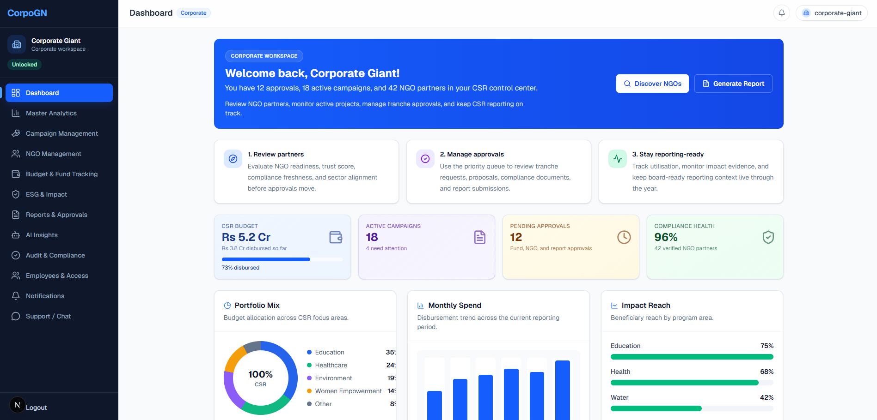Click the document icon in Active Campaigns card
Image resolution: width=877 pixels, height=420 pixels.
[x=480, y=237]
